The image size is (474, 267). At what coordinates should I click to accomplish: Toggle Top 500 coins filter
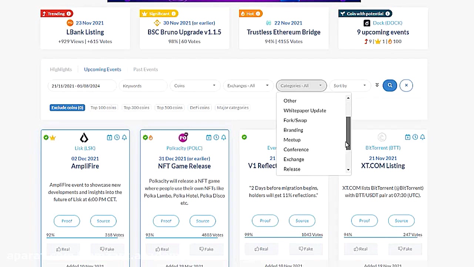[170, 108]
